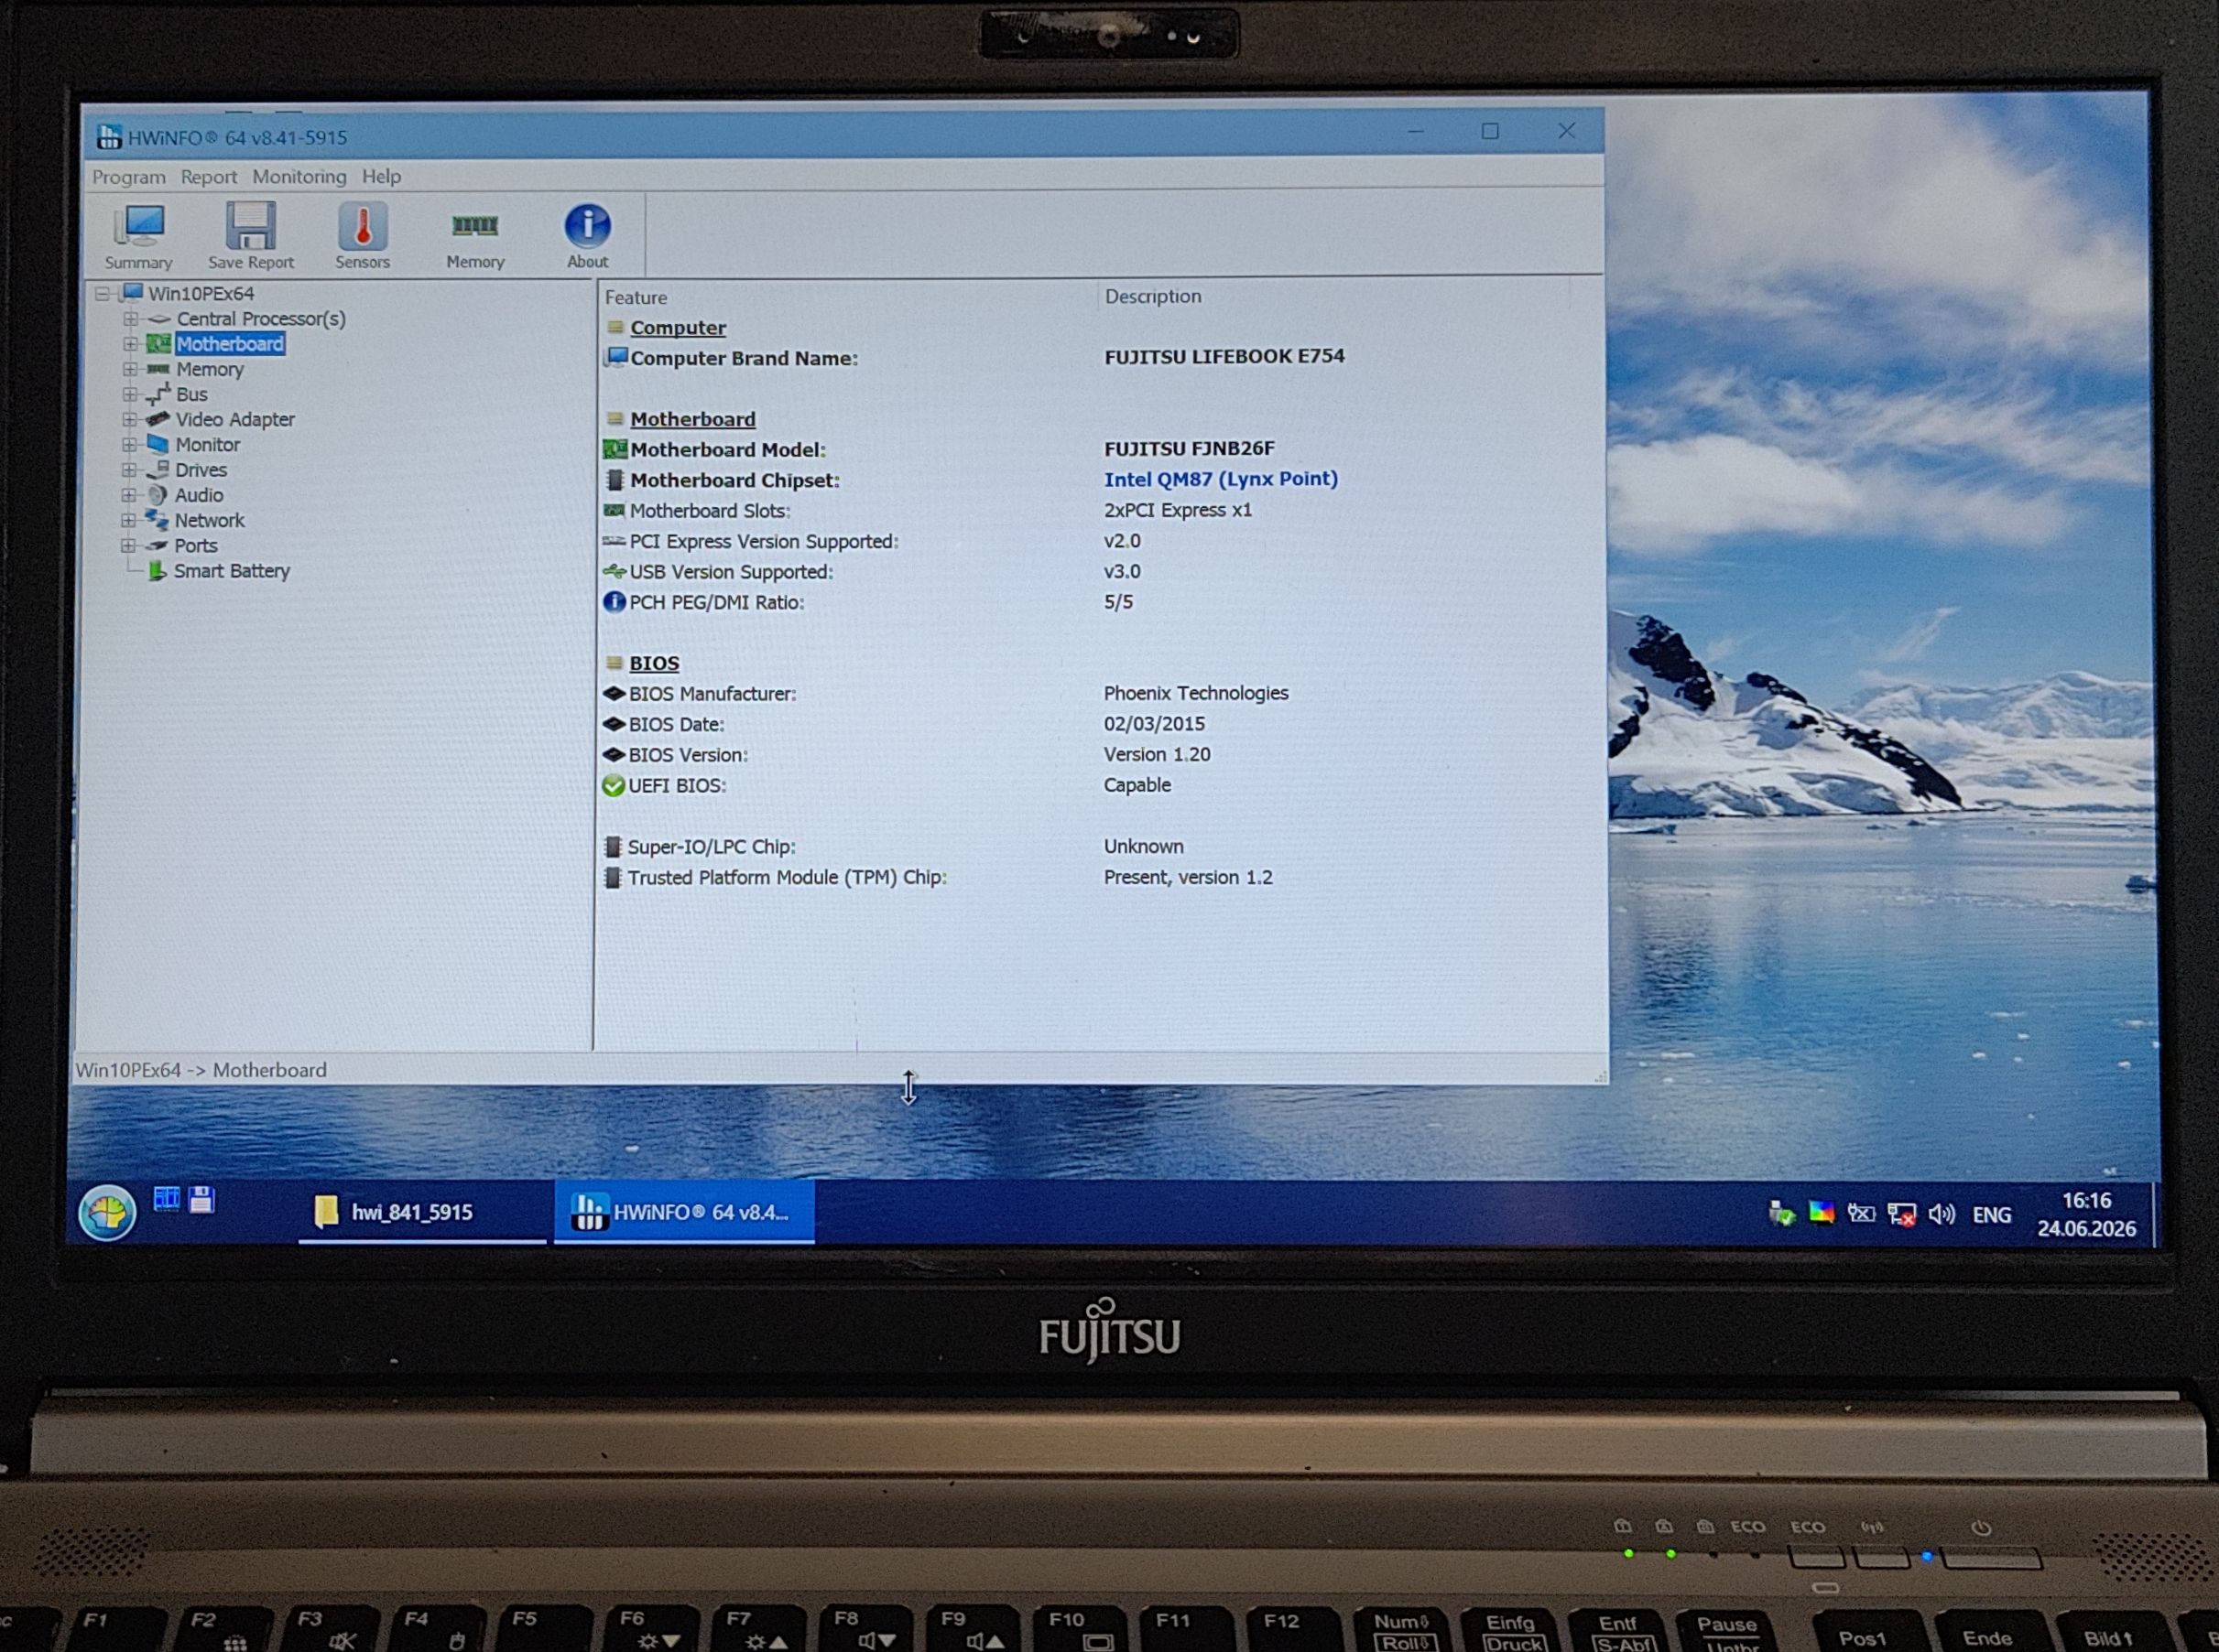Click the BIOS section heading
Viewport: 2219px width, 1652px height.
pos(654,663)
